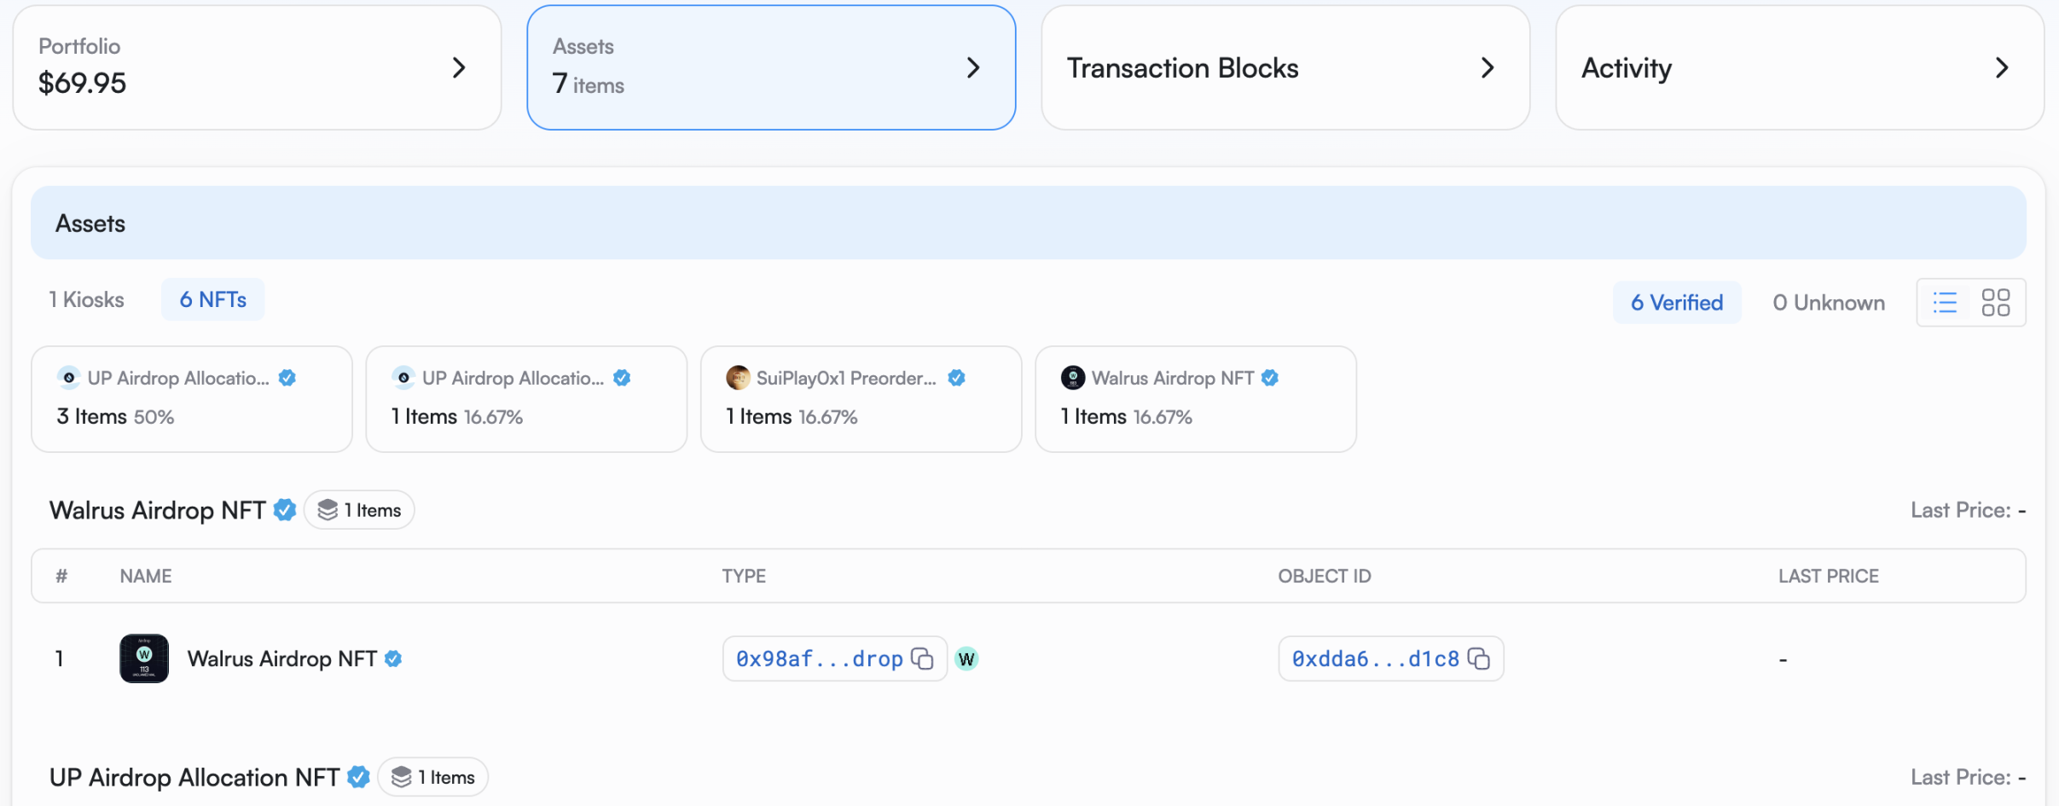This screenshot has height=806, width=2059.
Task: Copy the 0xdda6...d1c8 object ID
Action: (x=1478, y=658)
